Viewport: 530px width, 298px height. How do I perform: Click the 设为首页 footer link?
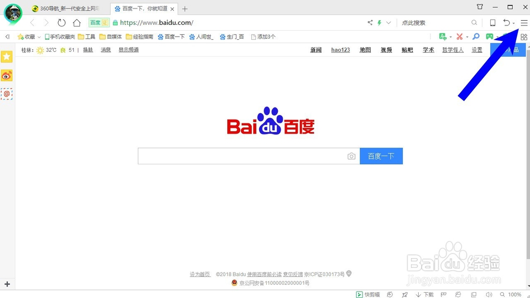tap(200, 274)
